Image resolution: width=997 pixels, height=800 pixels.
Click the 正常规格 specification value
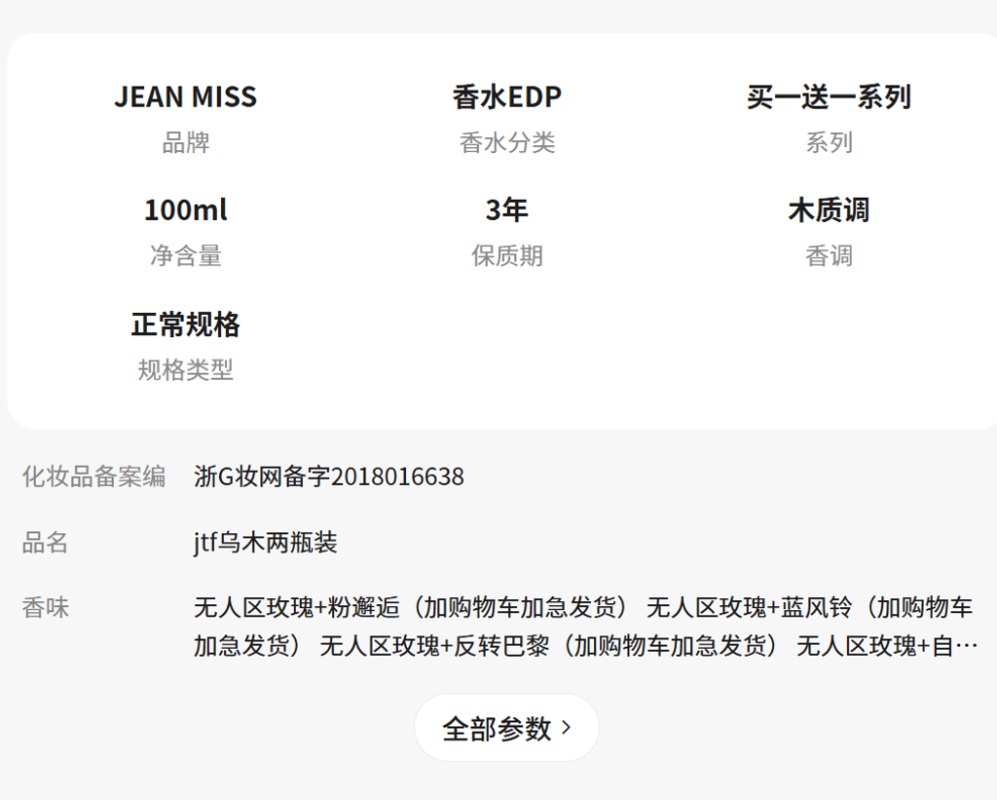pos(185,324)
